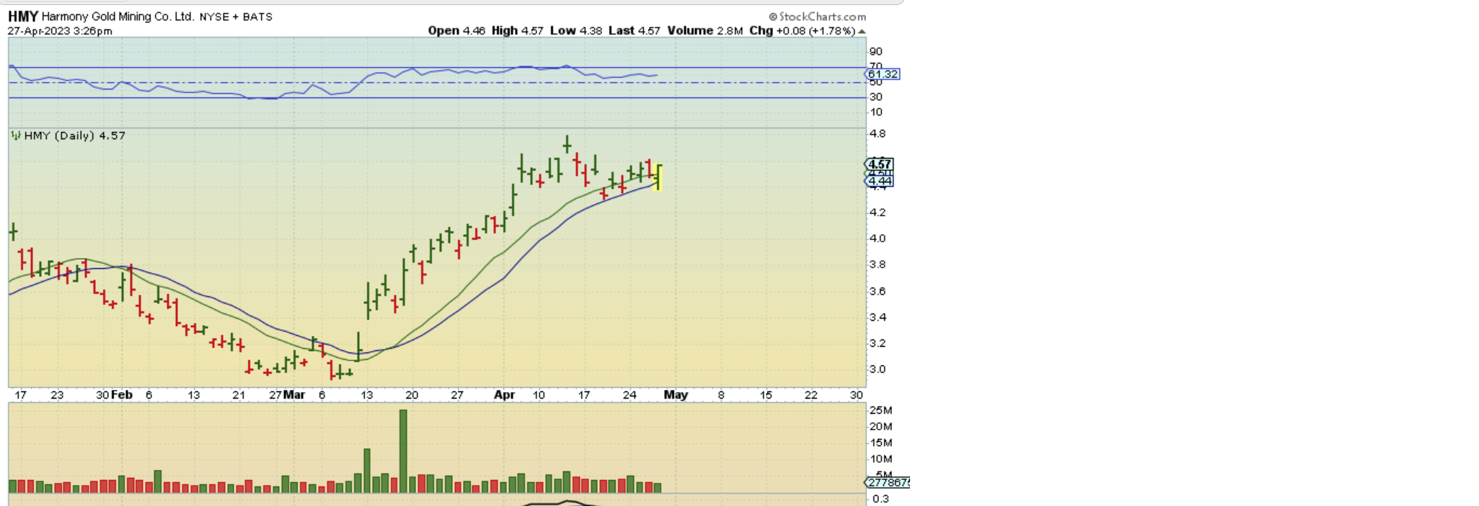Image resolution: width=1479 pixels, height=506 pixels.
Task: Click the 4.8 price axis label
Action: click(x=877, y=133)
